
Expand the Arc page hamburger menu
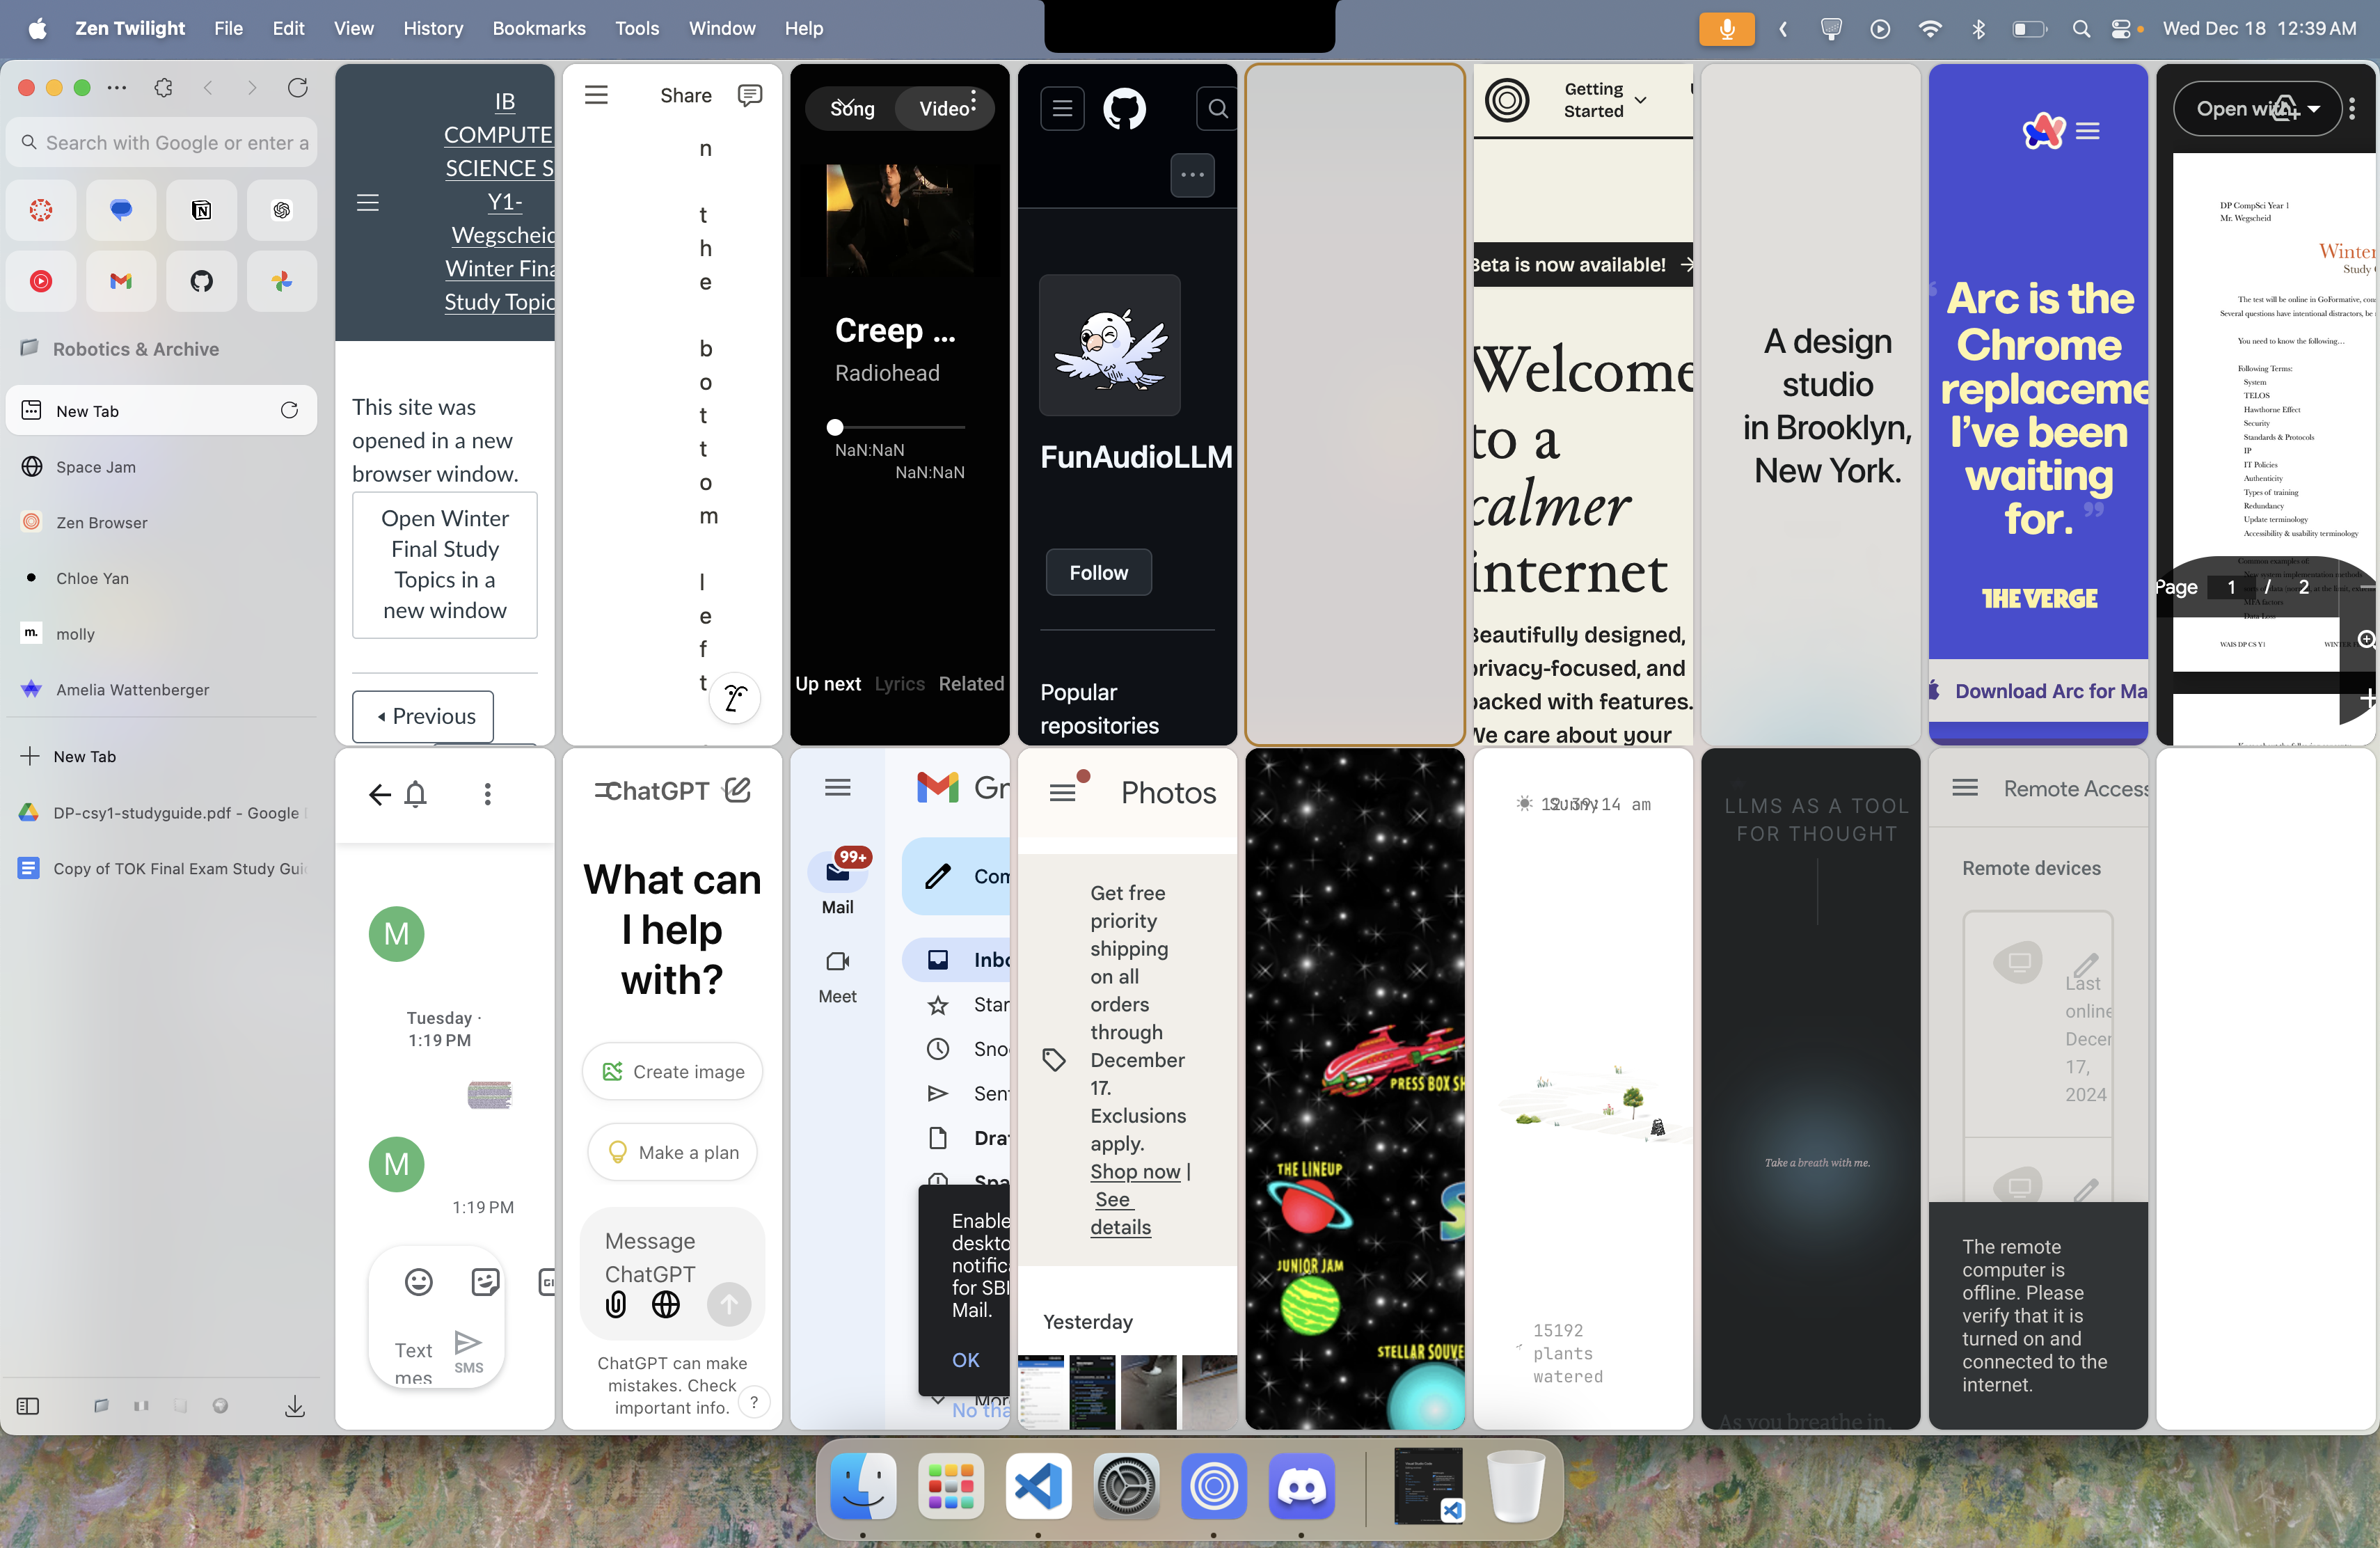tap(2087, 131)
